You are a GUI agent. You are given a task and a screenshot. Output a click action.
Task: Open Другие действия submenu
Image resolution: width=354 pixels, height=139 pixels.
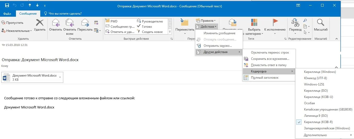pos(219,52)
